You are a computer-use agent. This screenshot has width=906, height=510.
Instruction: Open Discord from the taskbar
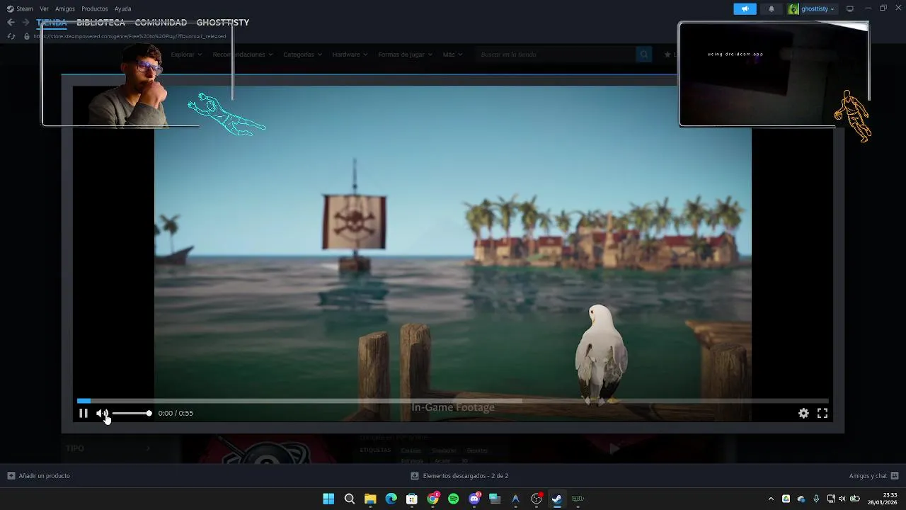(474, 499)
